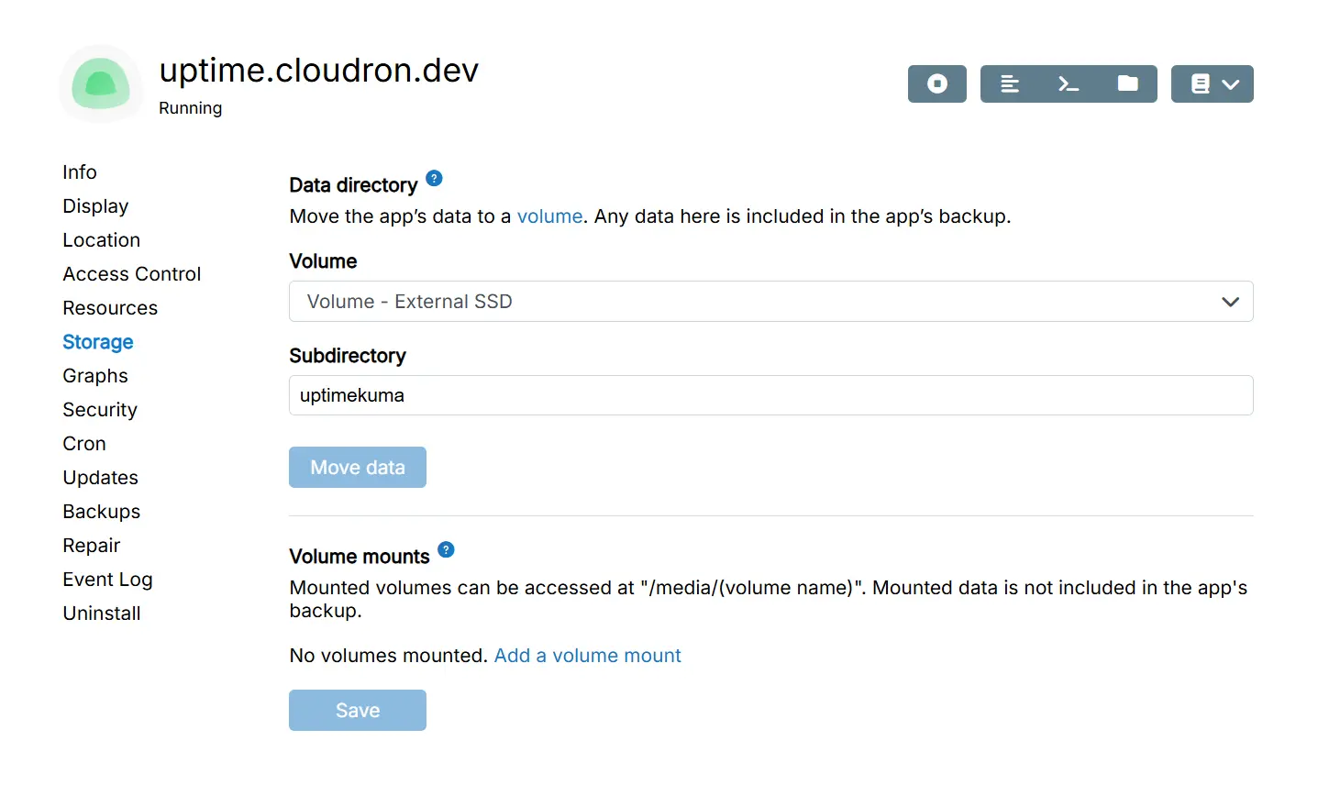Open the volume documentation link
This screenshot has width=1318, height=785.
(x=549, y=216)
